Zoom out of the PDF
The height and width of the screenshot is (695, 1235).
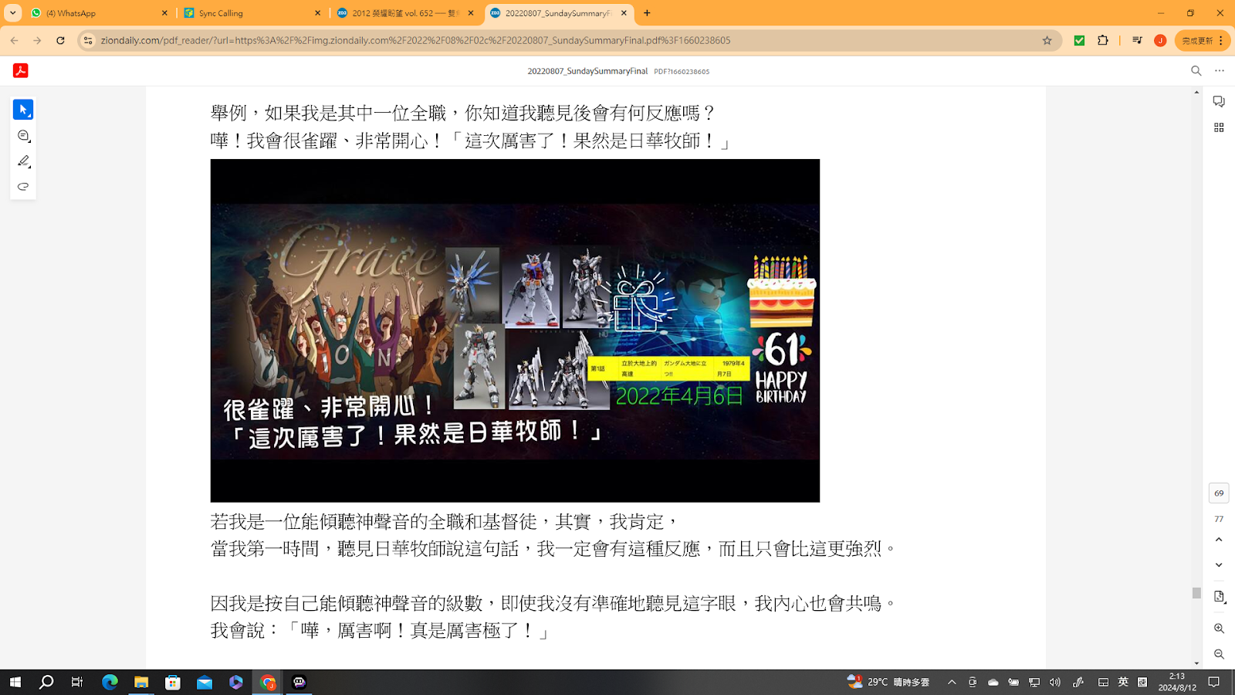click(x=1219, y=654)
